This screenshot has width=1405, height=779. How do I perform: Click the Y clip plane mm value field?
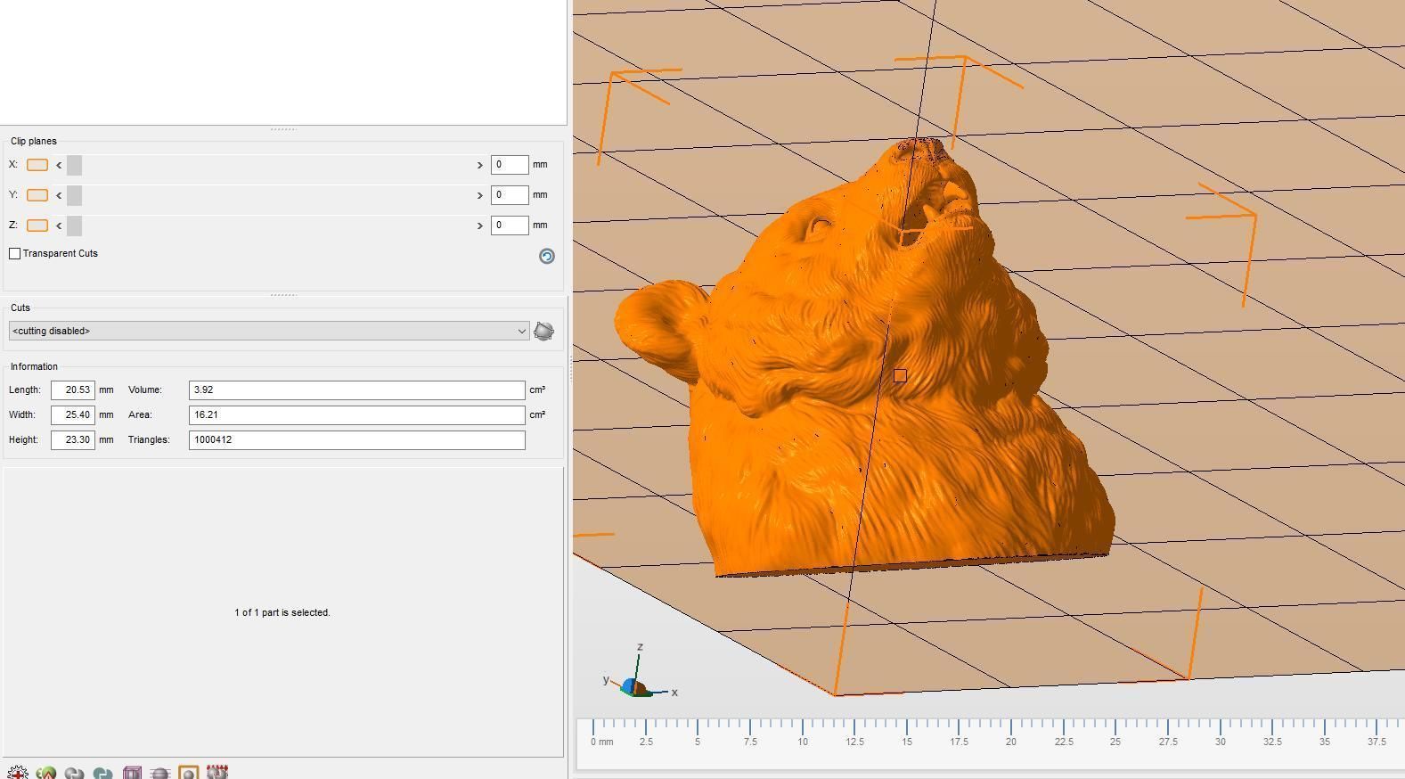[x=510, y=195]
